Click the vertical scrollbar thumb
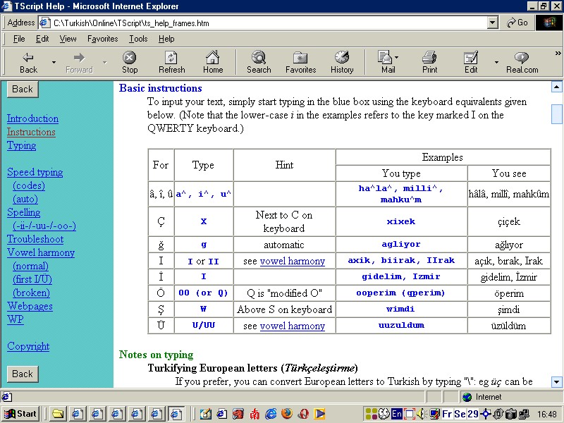 tap(556, 114)
